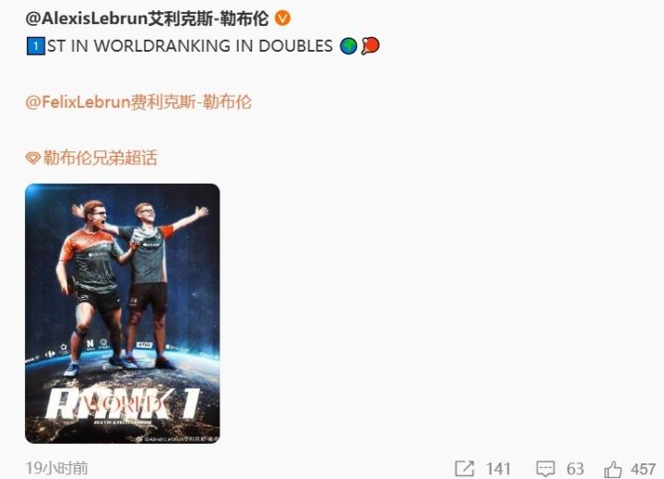Click the 457 likes count
Screen dimensions: 664x479
pos(644,469)
